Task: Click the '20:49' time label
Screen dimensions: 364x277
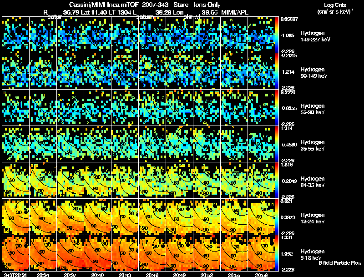Action: click(180, 275)
